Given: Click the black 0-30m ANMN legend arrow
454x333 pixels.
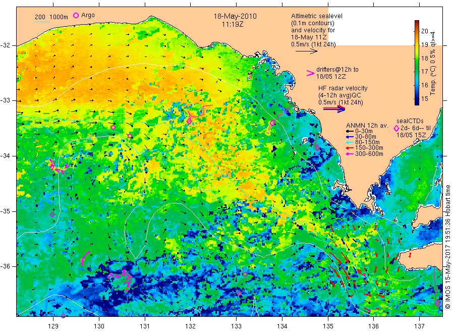Looking at the screenshot, I should tap(350, 131).
